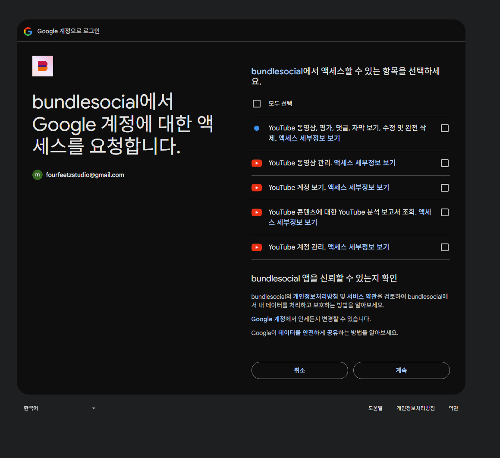Open the 서비스 약관 link
Screen dimensions: 500x458
click(362, 297)
